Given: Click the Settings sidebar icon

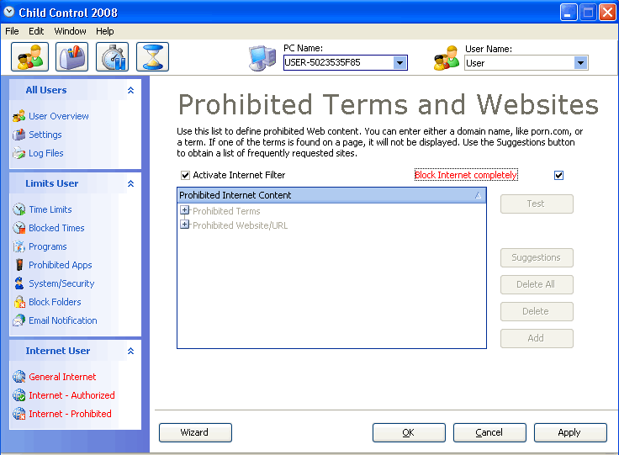Looking at the screenshot, I should (x=19, y=135).
